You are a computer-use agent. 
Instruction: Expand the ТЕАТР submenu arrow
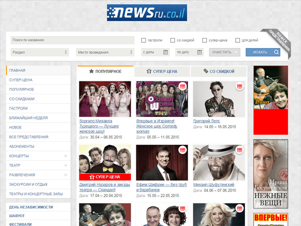pos(65,165)
